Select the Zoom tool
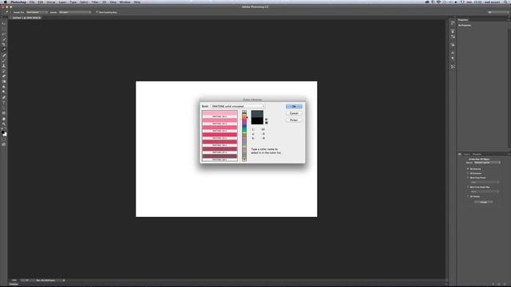 point(4,124)
